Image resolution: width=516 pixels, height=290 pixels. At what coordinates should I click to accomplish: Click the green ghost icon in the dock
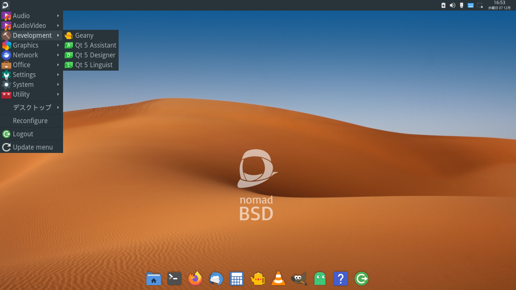(320, 279)
